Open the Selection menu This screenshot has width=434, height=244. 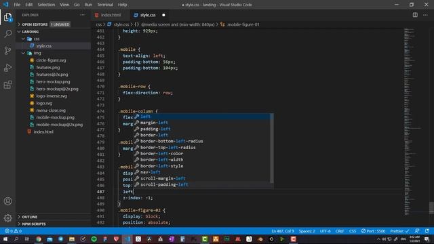tap(46, 5)
